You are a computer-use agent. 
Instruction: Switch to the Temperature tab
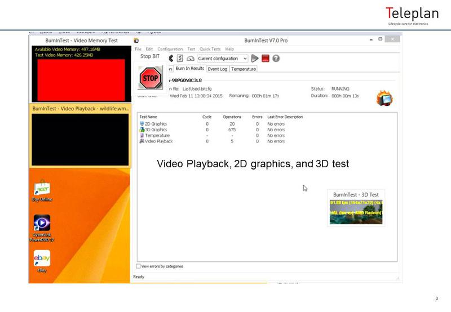[x=244, y=69]
